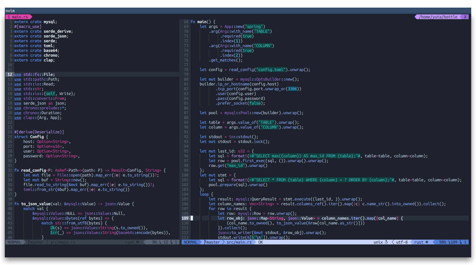This screenshot has width=476, height=265.
Task: Toggle the NORMAL mode segment on left statusline
Action: (x=15, y=242)
